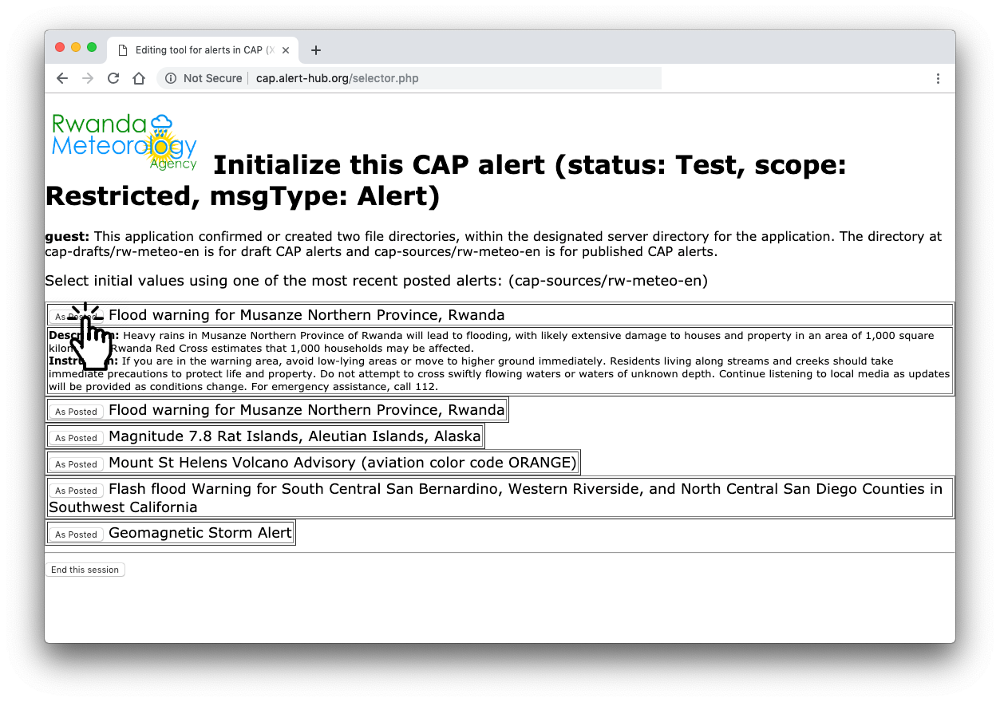The width and height of the screenshot is (1000, 702).
Task: Click As Posted for Magnitude 7.8 Rat Islands
Action: (76, 438)
